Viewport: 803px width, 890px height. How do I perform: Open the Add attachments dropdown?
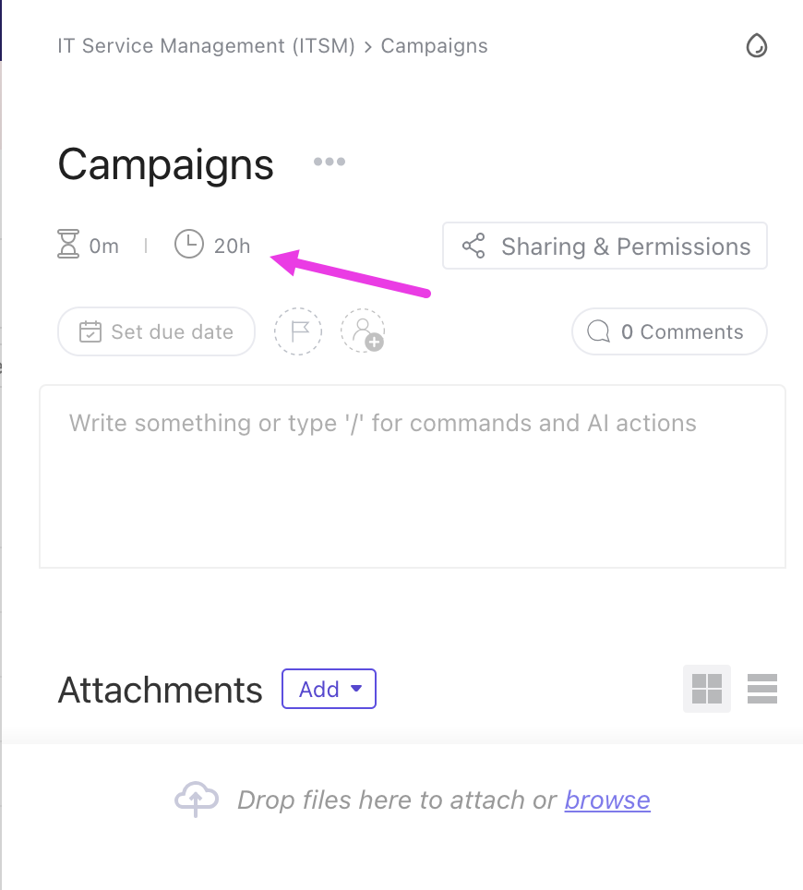329,689
